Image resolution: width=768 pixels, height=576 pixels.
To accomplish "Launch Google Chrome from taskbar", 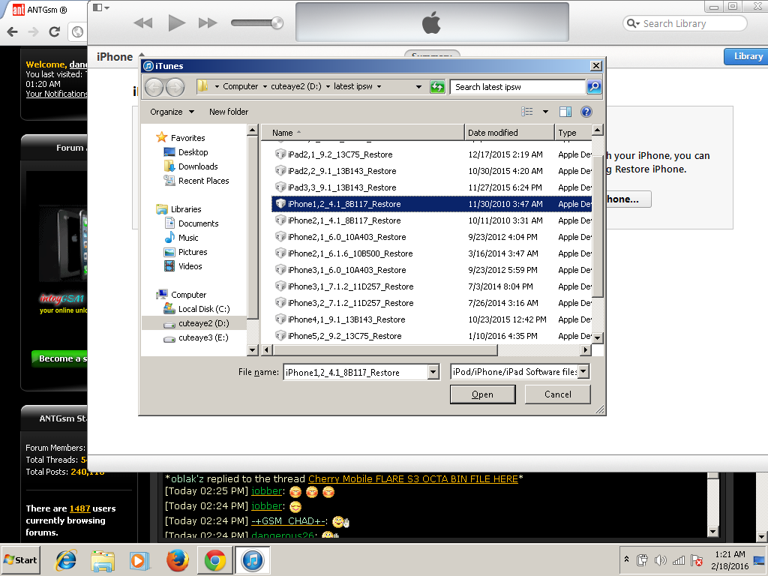I will click(x=214, y=560).
